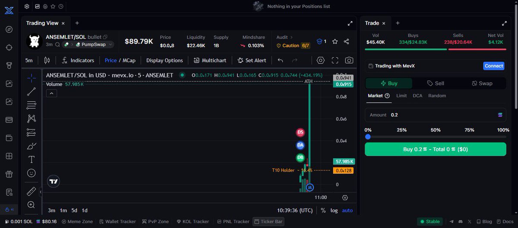Select the emoji sticker tool
Image resolution: width=518 pixels, height=228 pixels.
point(32,173)
